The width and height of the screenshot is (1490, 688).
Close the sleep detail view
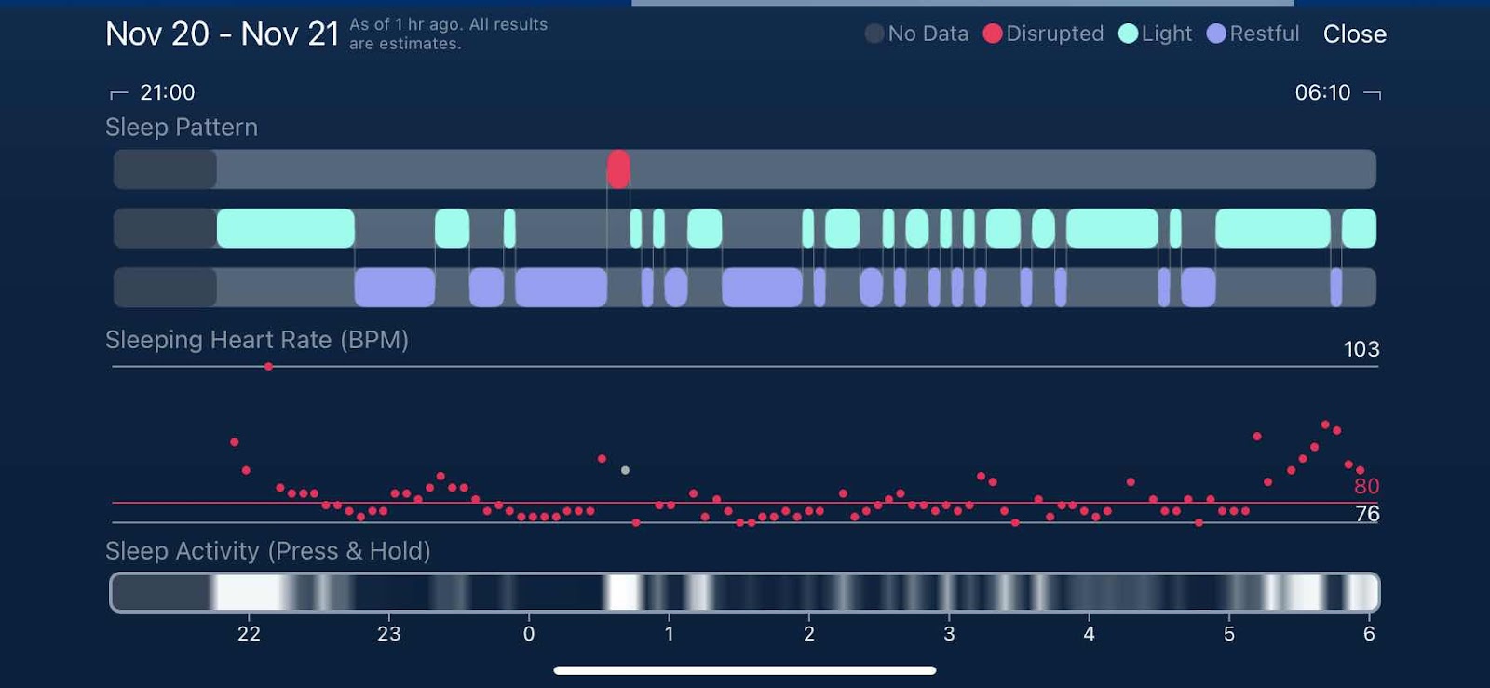pos(1354,34)
